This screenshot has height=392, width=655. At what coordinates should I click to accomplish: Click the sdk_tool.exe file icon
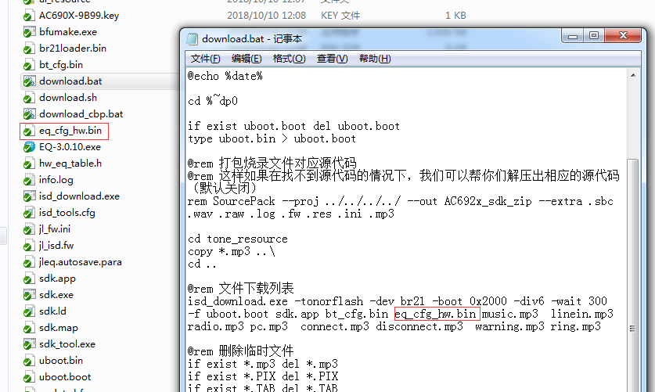pos(29,344)
